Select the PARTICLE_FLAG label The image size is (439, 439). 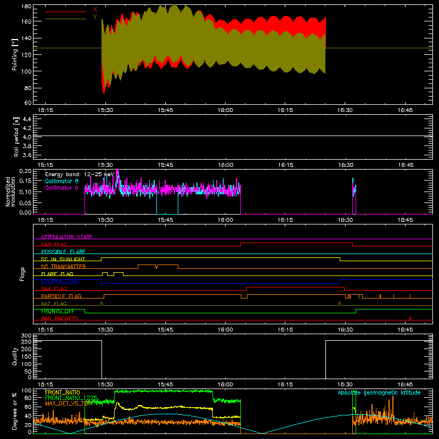click(x=61, y=296)
